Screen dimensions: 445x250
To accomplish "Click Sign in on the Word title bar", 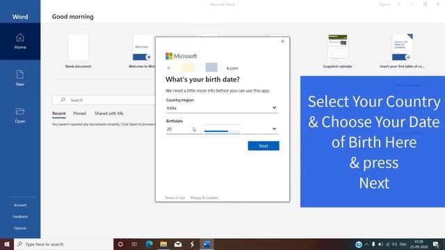I will coord(385,5).
